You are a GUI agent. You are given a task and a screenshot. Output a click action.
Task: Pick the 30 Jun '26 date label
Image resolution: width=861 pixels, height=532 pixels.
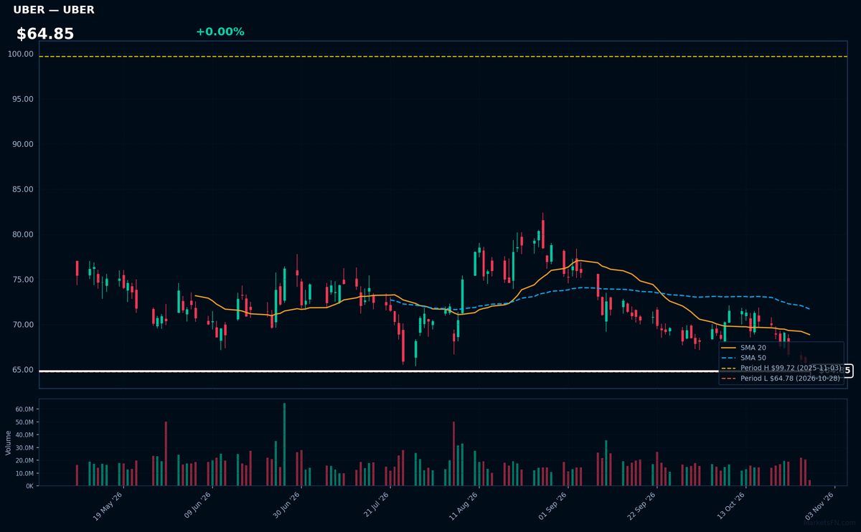286,505
